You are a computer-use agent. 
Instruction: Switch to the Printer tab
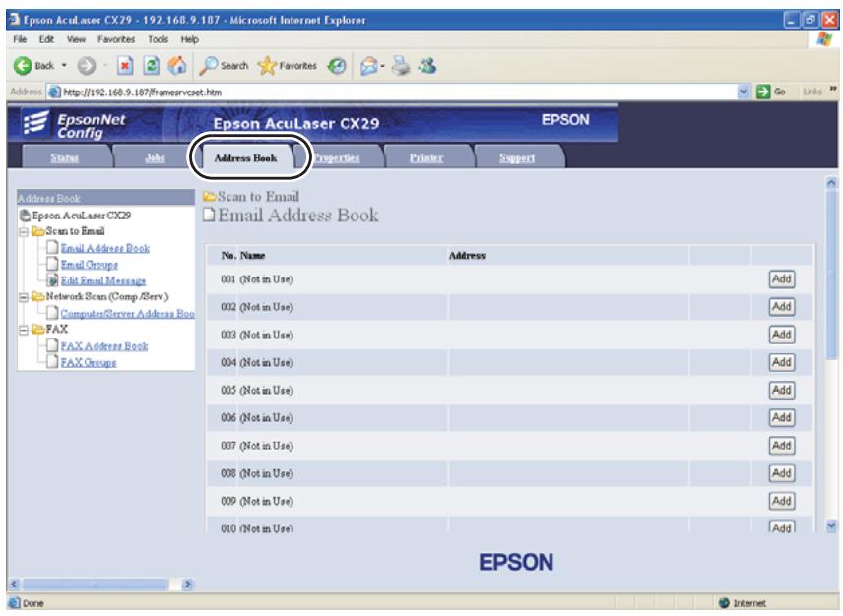coord(426,157)
